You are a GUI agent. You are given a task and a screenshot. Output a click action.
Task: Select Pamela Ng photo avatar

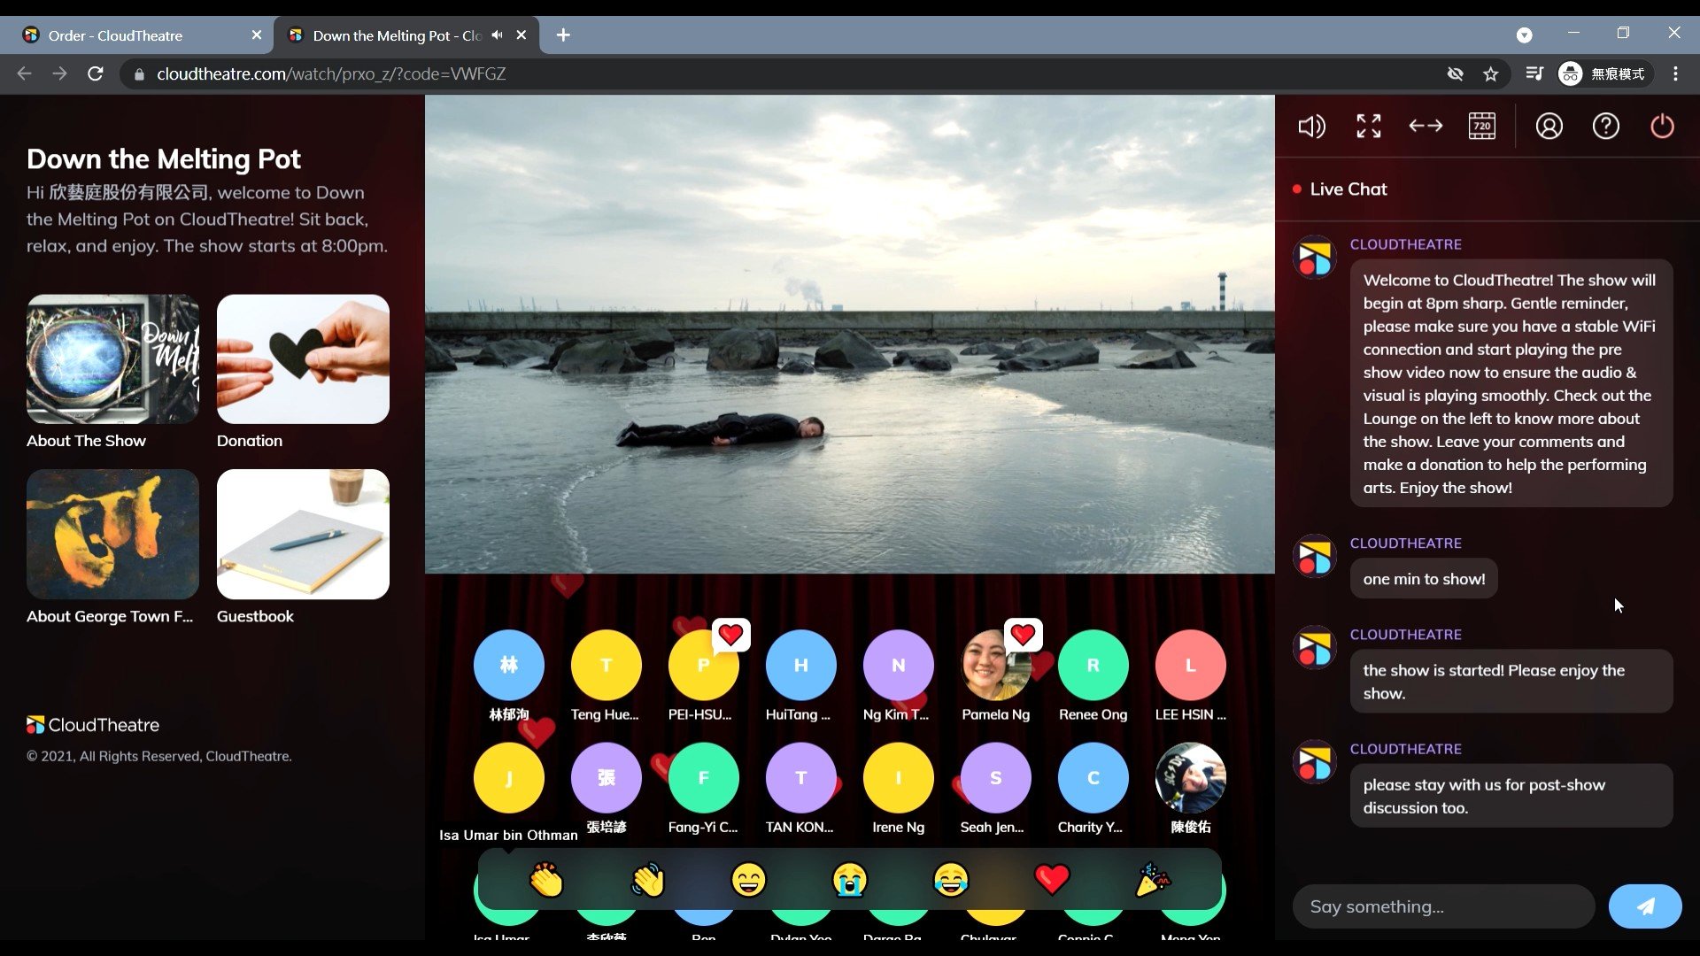tap(996, 666)
